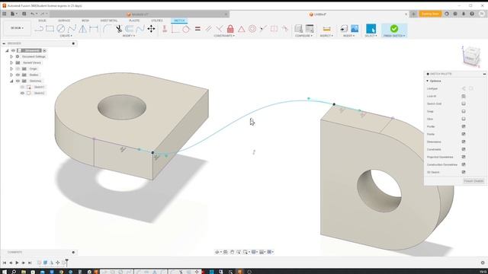Open the Inspect dropdown menu

click(326, 36)
